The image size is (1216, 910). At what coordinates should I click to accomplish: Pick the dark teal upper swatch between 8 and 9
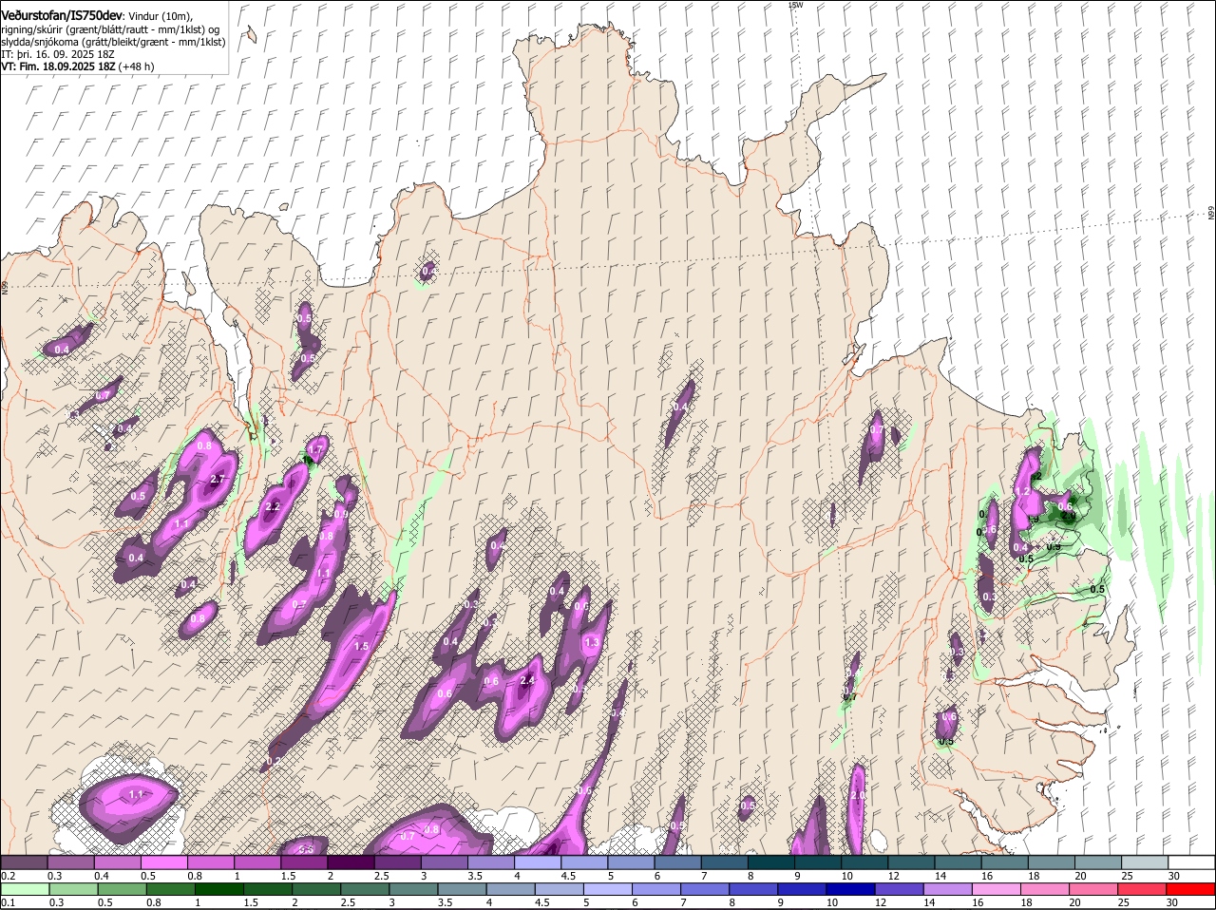[x=769, y=862]
